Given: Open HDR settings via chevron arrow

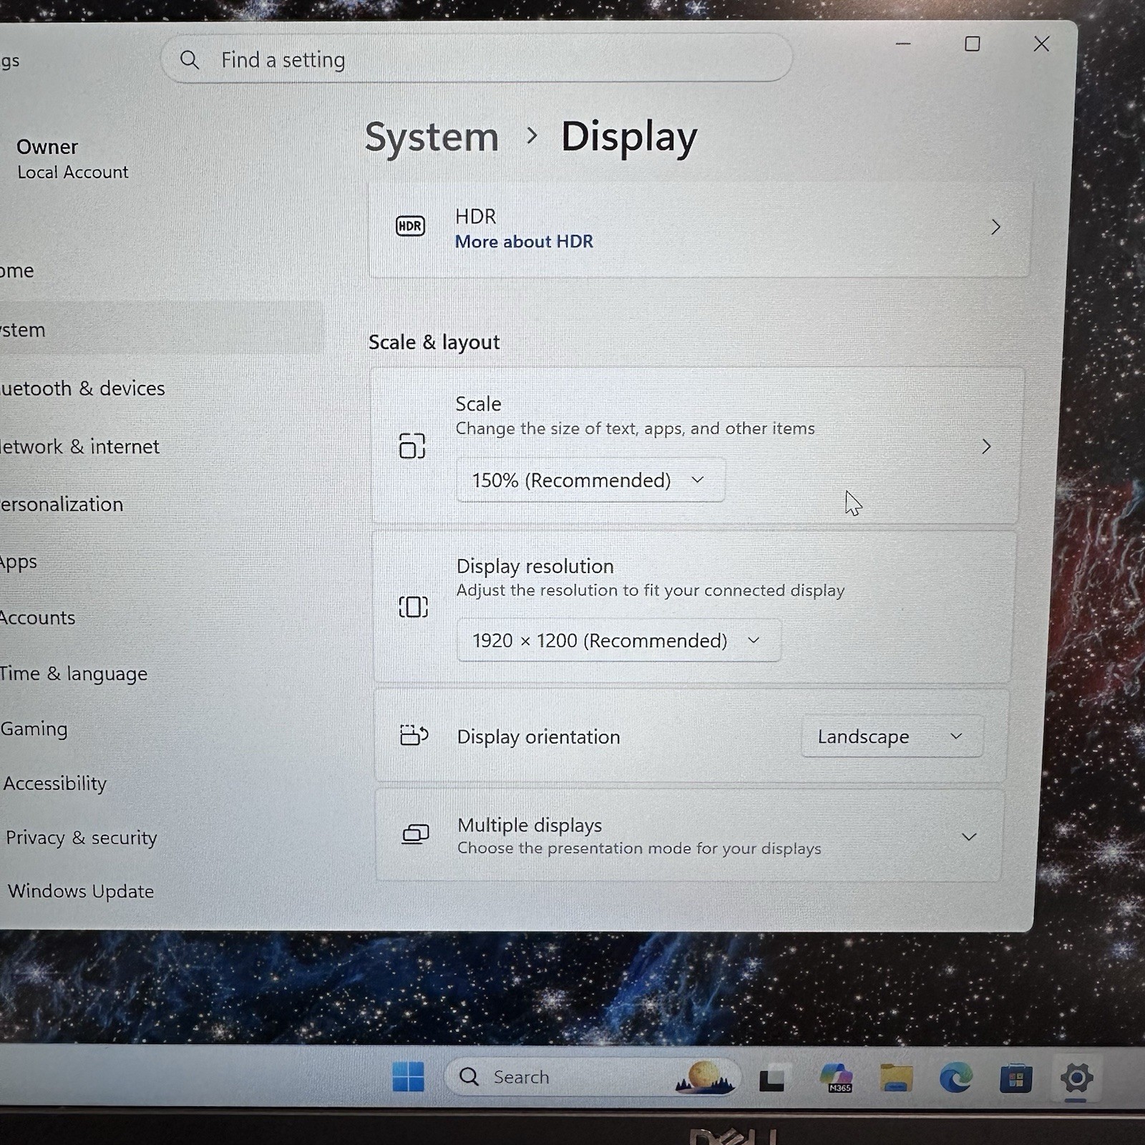Looking at the screenshot, I should pos(995,228).
